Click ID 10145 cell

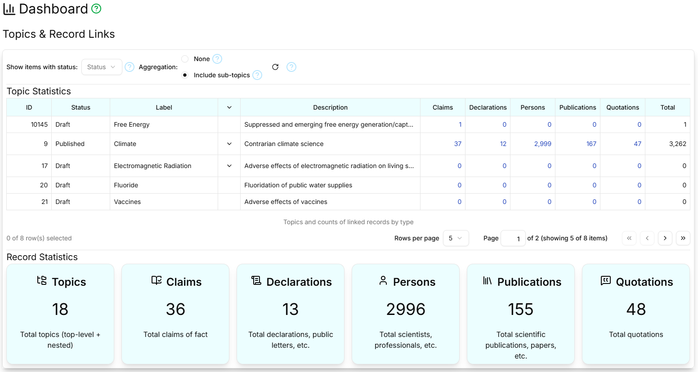point(29,124)
